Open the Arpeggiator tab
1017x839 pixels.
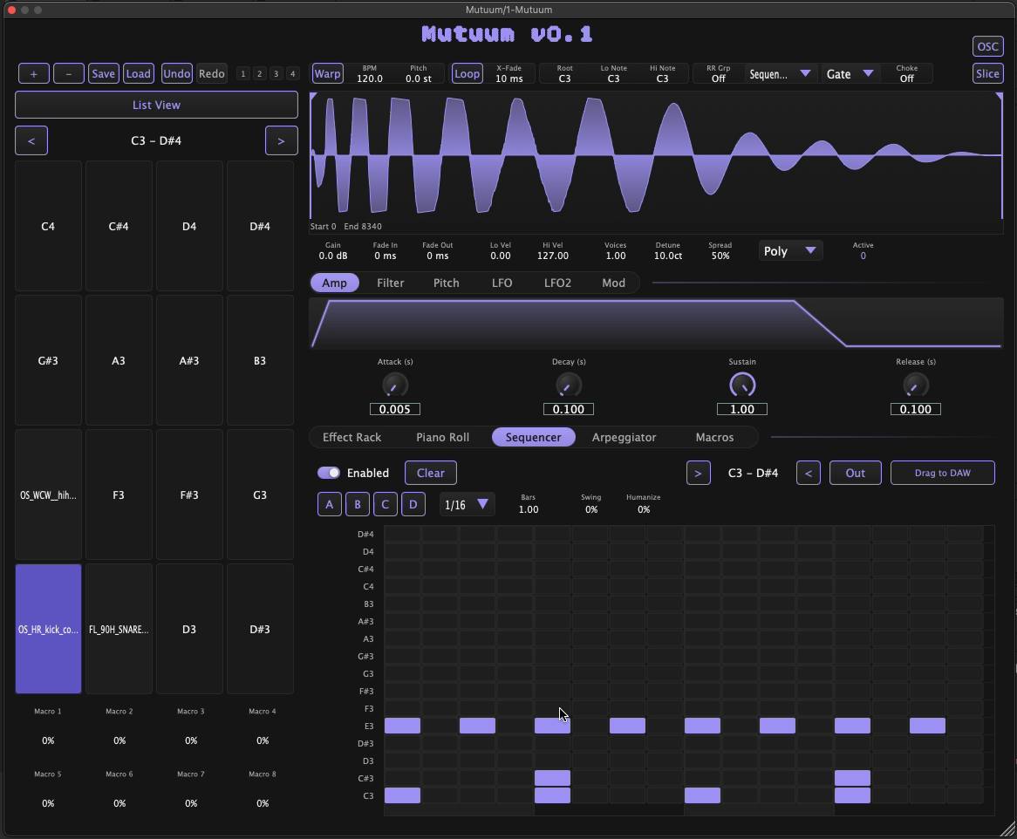[624, 437]
